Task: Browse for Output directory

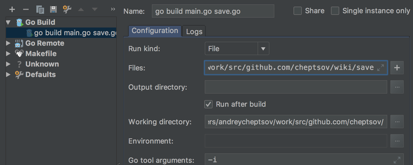Action: (397, 87)
